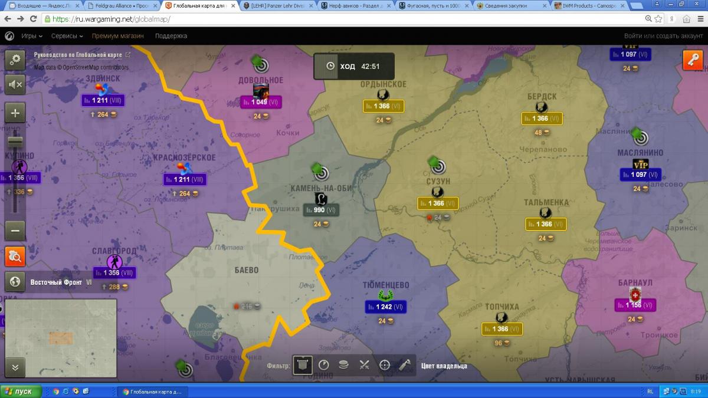Screen dimensions: 708x398
Task: Click Войти или создать аккаунт link
Action: [x=664, y=36]
